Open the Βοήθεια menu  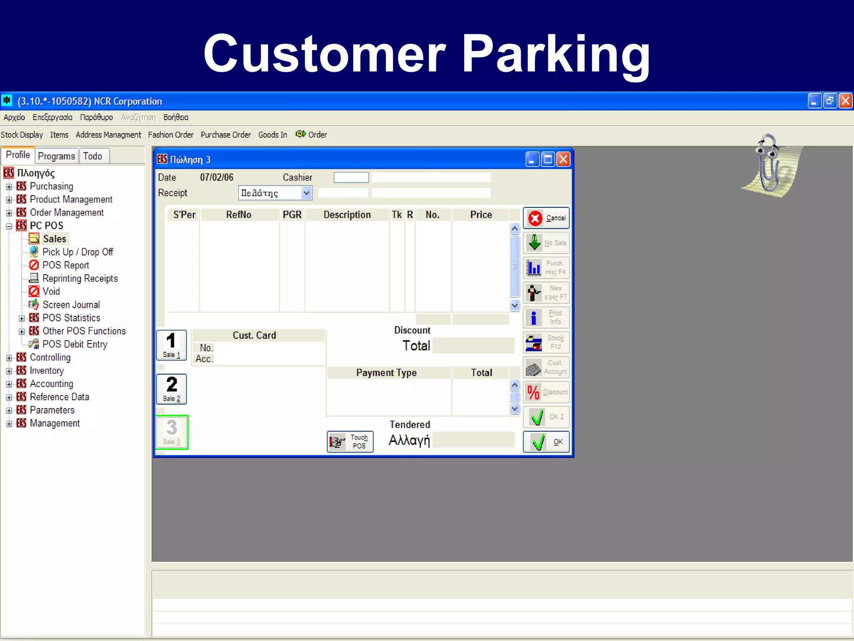pos(176,117)
